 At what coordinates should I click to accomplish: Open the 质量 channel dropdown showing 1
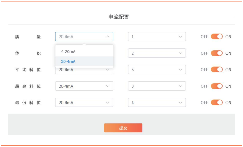tap(157, 37)
